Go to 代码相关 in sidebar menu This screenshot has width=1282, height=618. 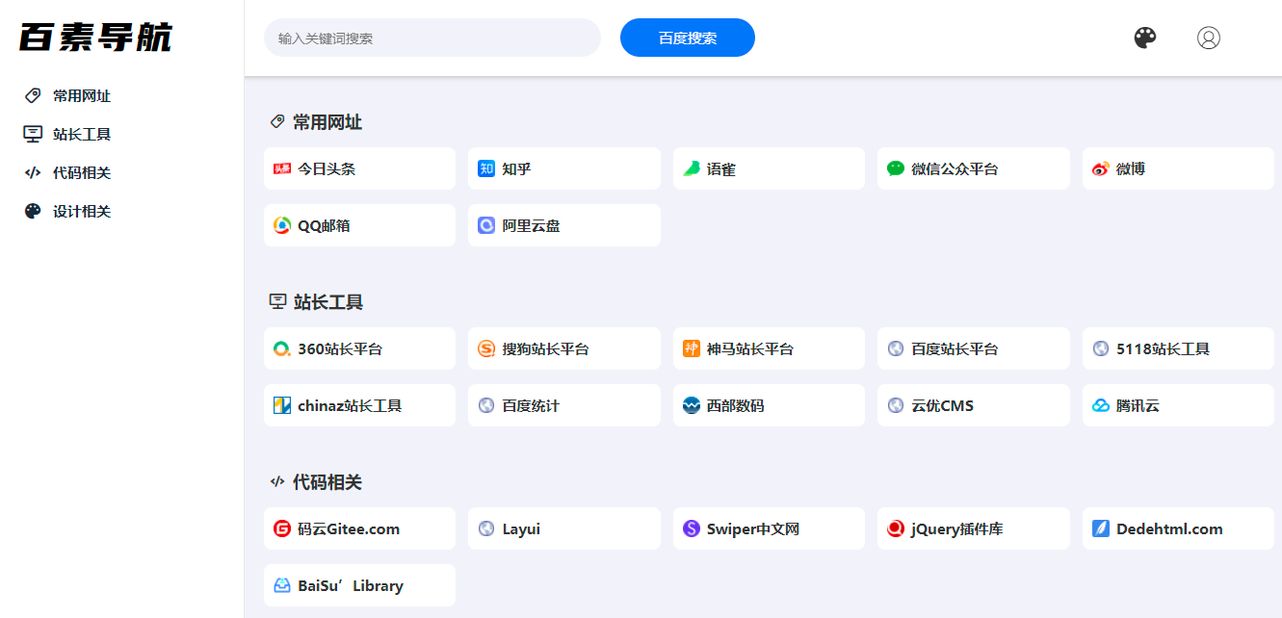81,173
